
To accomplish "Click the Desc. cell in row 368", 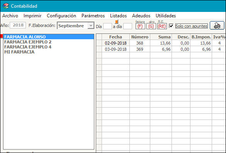I will pos(181,43).
